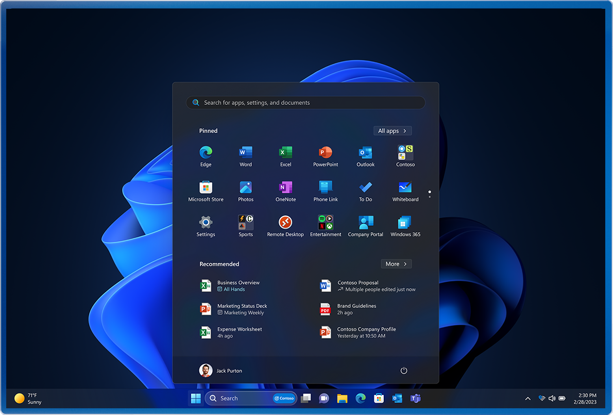
Task: Show hidden icons chevron in system tray
Action: [x=527, y=399]
